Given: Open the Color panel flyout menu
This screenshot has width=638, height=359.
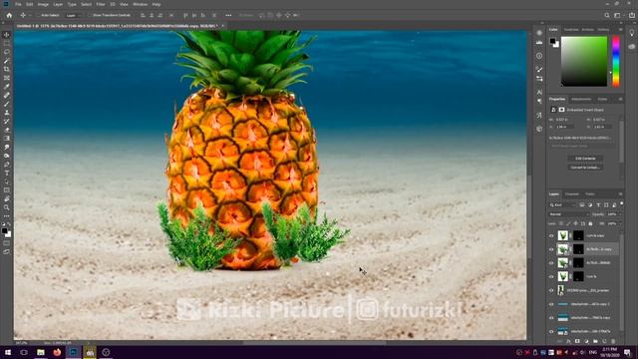Looking at the screenshot, I should pos(620,29).
